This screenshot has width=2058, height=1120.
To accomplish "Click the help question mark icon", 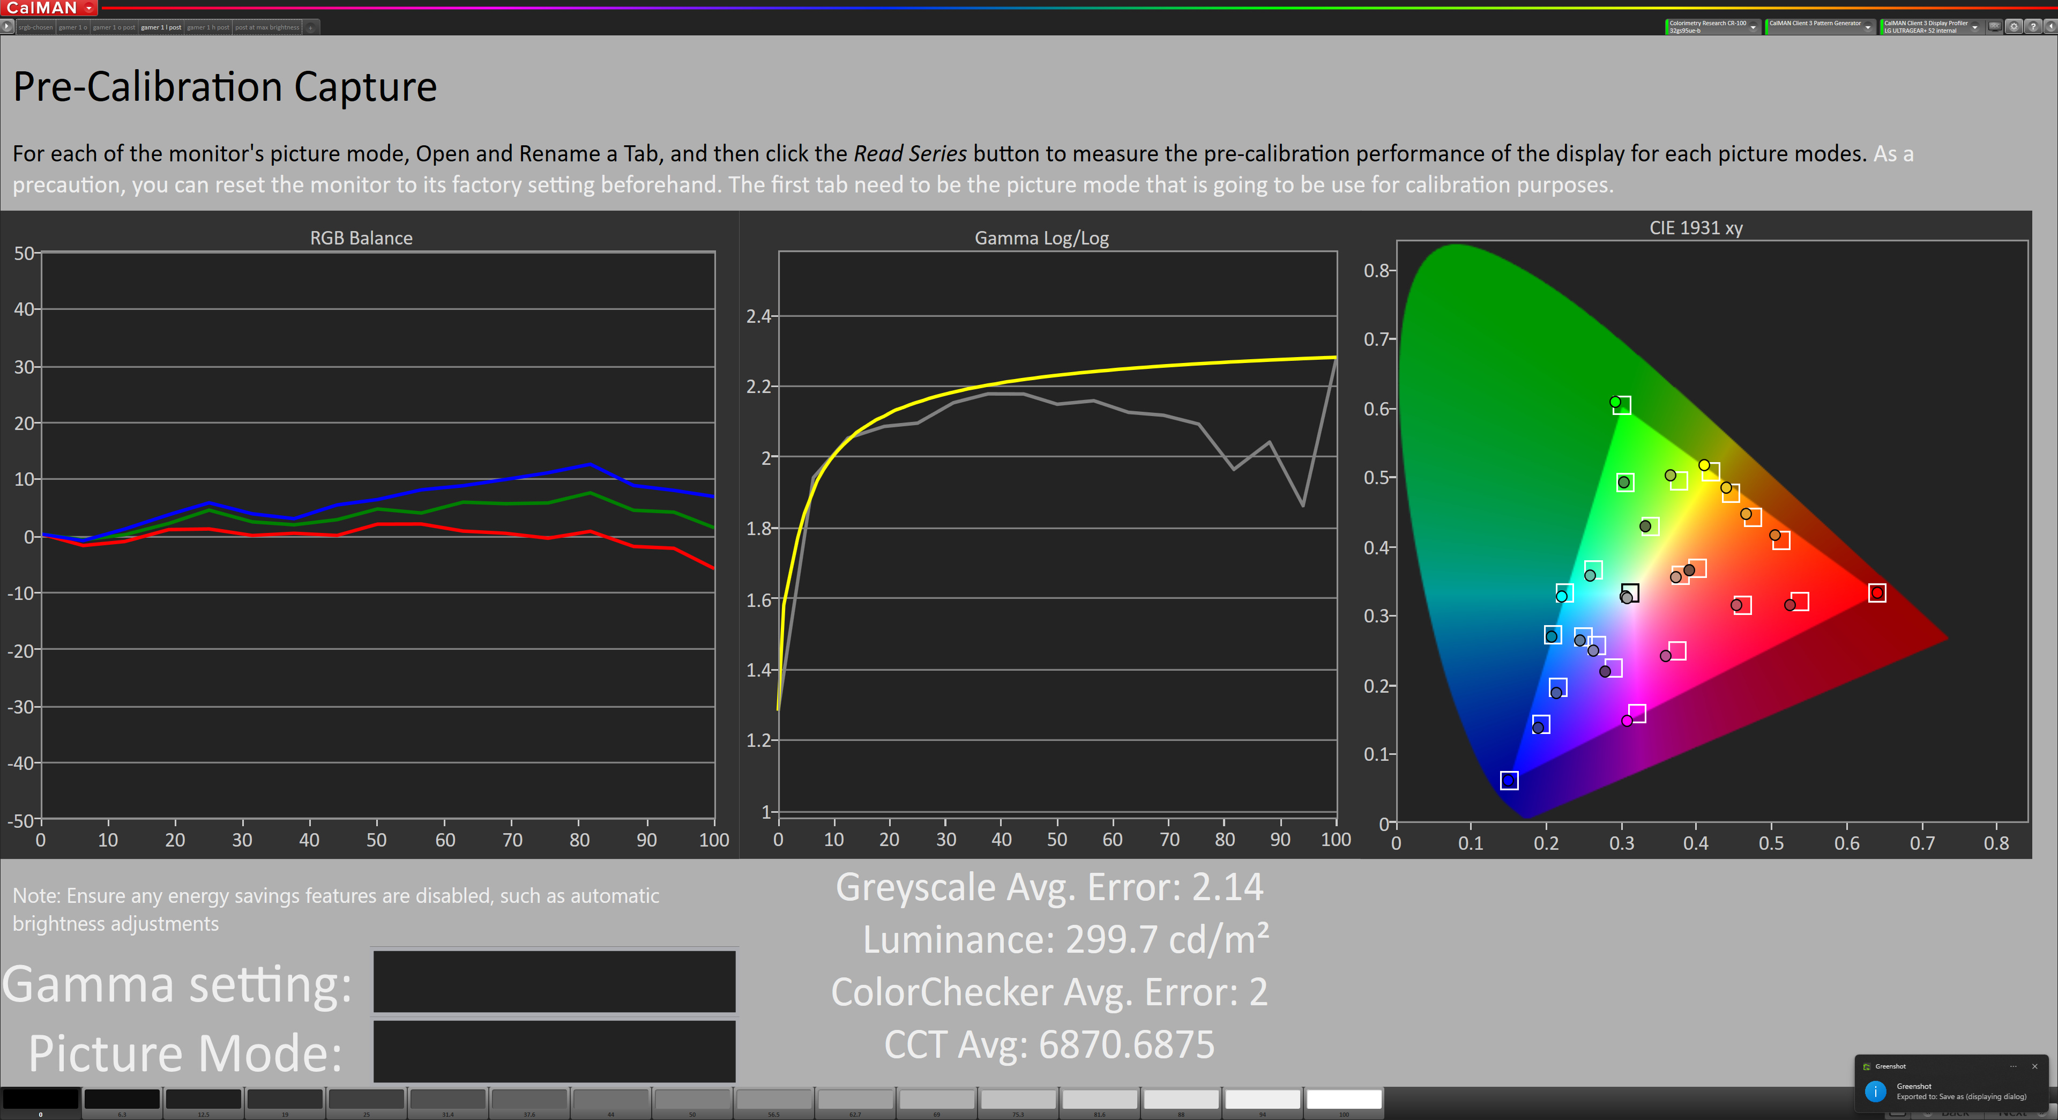I will 2033,26.
